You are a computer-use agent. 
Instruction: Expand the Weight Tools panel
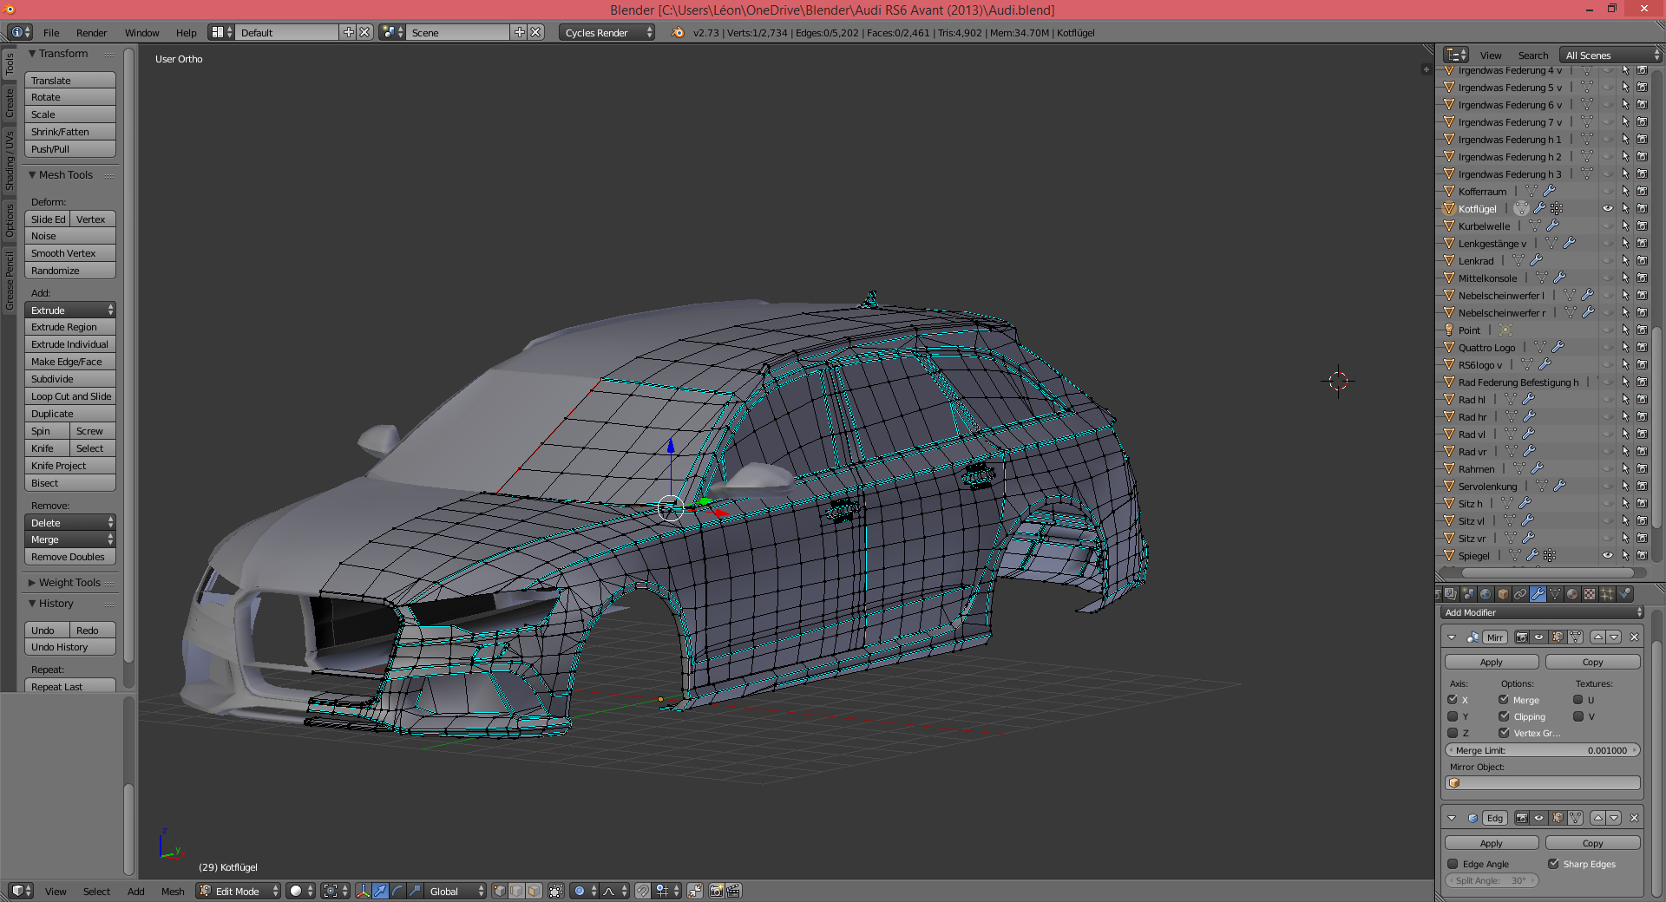(69, 583)
